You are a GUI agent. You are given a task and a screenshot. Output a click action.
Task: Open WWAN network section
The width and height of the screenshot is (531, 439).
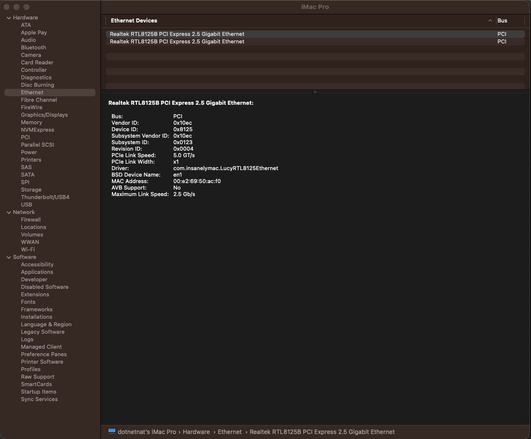[30, 242]
